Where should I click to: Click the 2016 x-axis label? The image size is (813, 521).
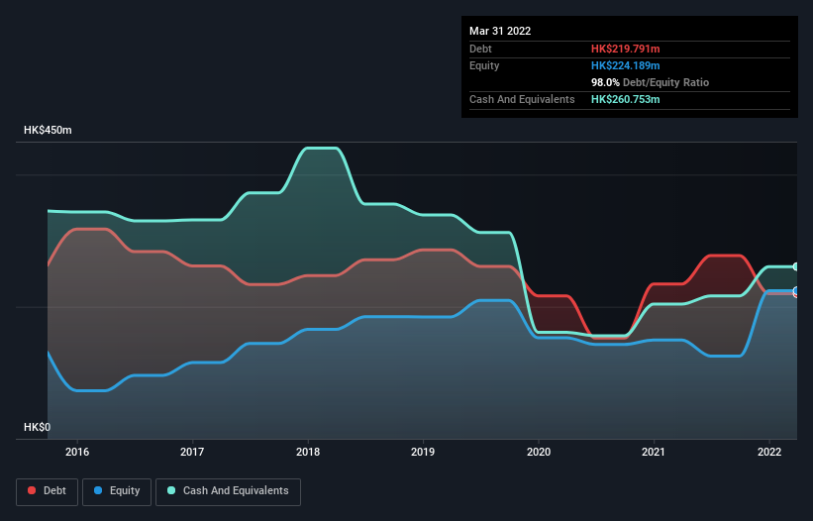pos(77,452)
